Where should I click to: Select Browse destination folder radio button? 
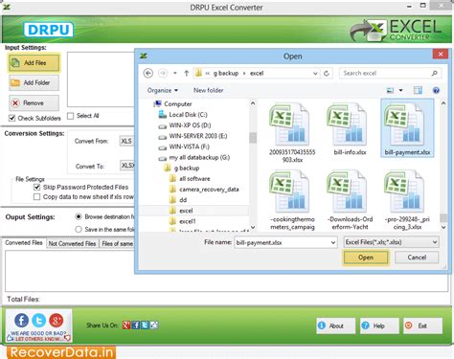coord(79,216)
